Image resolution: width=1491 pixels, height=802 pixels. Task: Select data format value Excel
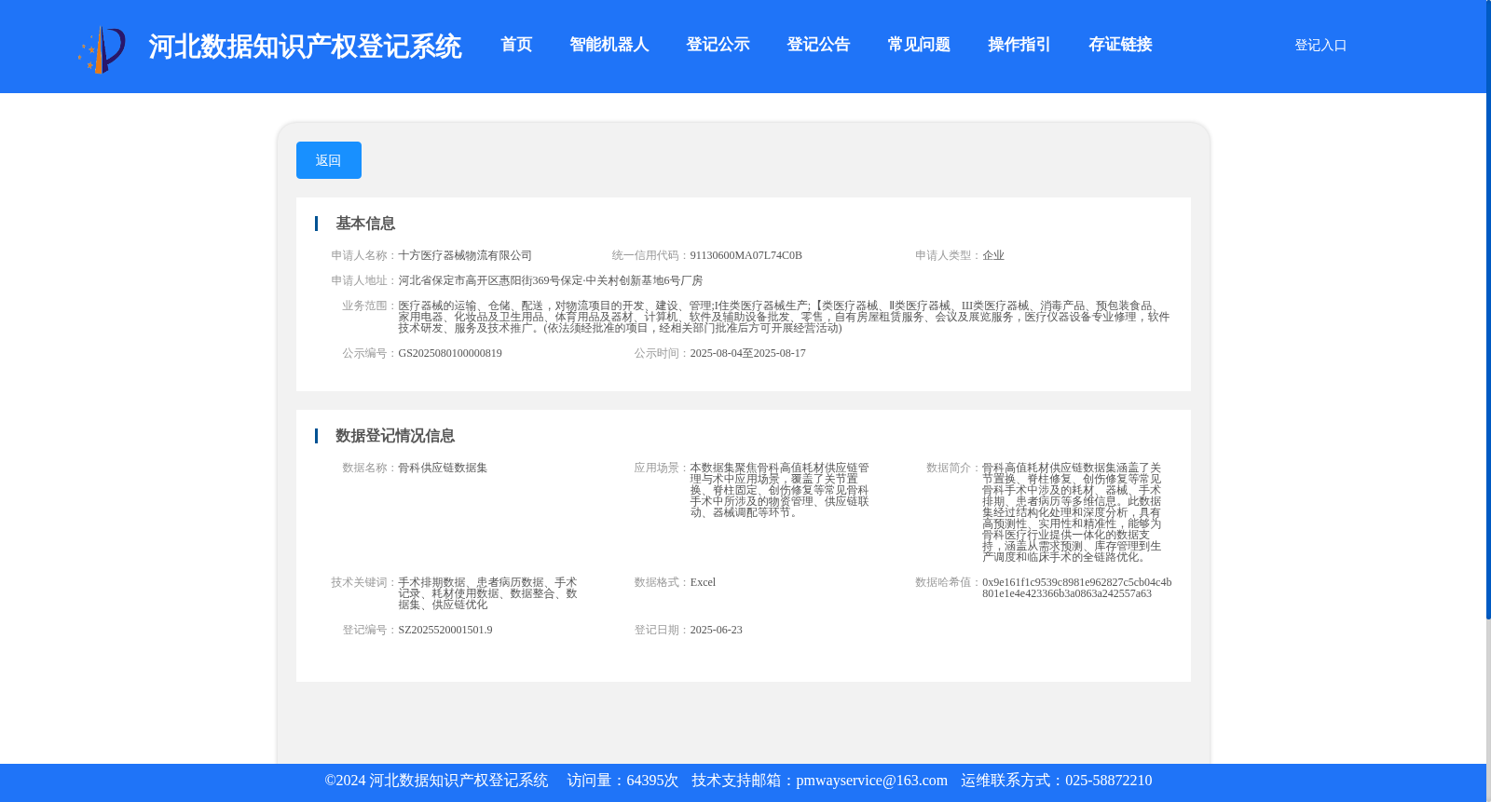(703, 582)
